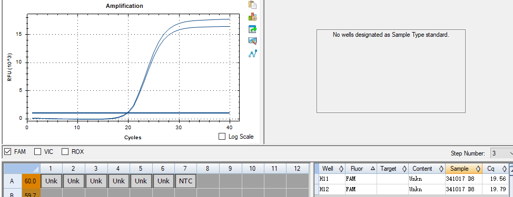Select plate column 9 header
This screenshot has width=513, height=197.
point(230,169)
